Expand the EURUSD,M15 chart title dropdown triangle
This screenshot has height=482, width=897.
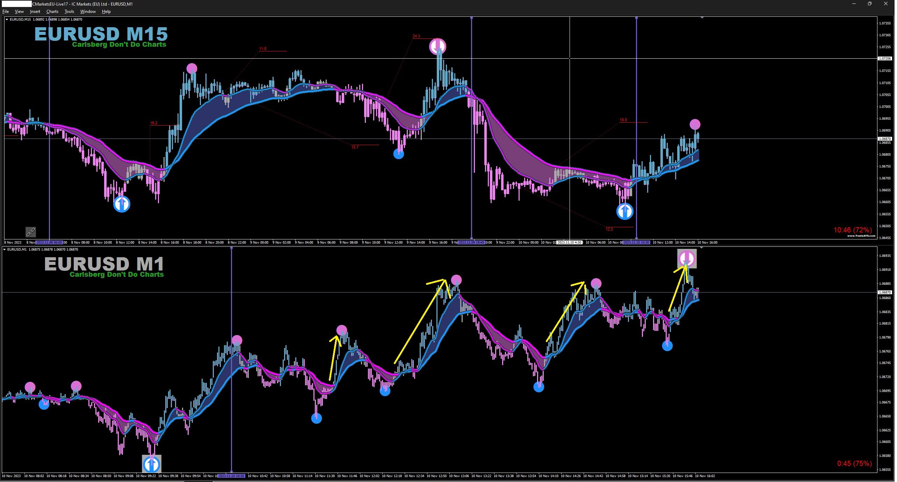7,20
